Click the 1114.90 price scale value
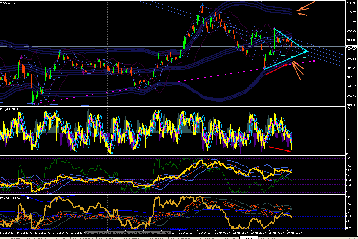 [352, 3]
